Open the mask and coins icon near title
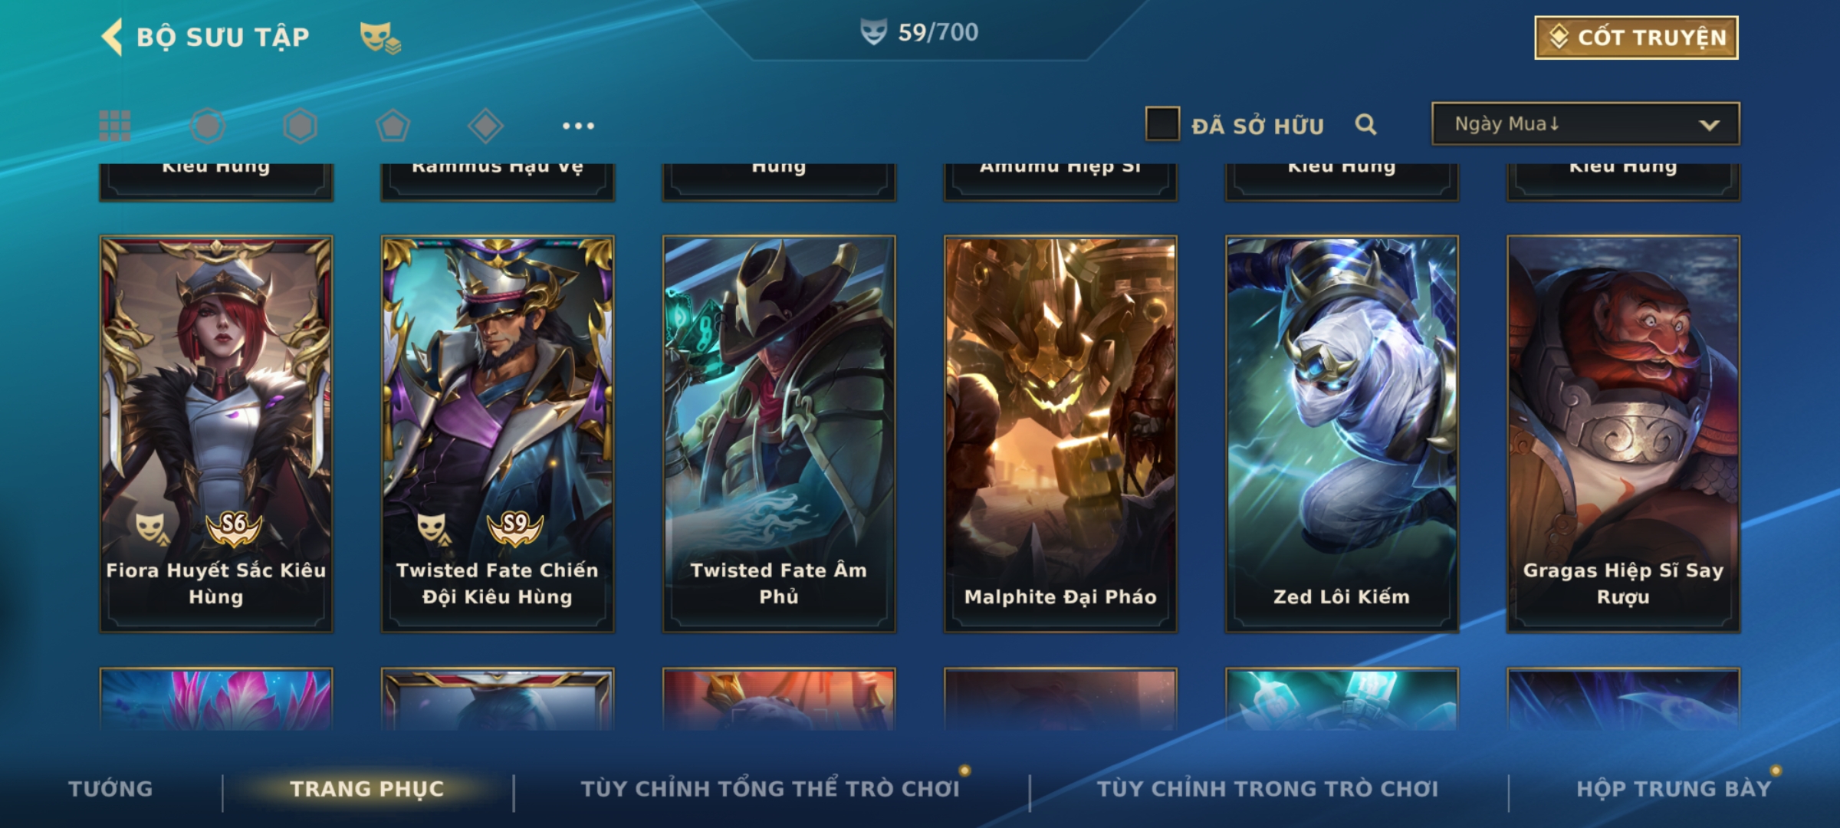The height and width of the screenshot is (828, 1840). 380,37
